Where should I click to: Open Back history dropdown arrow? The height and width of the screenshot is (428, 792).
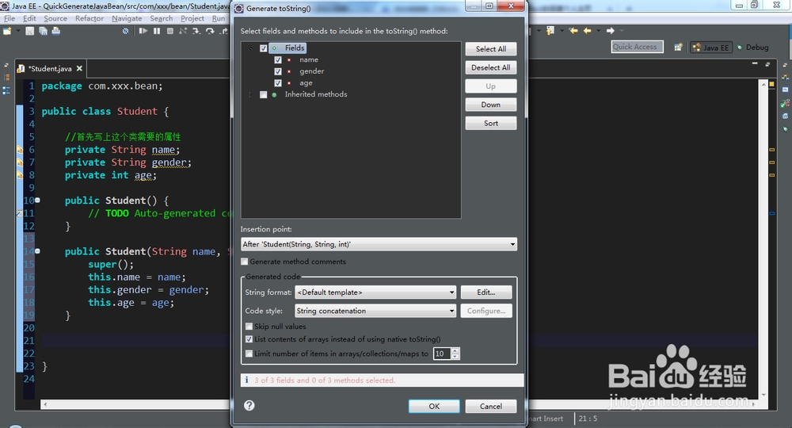[599, 31]
